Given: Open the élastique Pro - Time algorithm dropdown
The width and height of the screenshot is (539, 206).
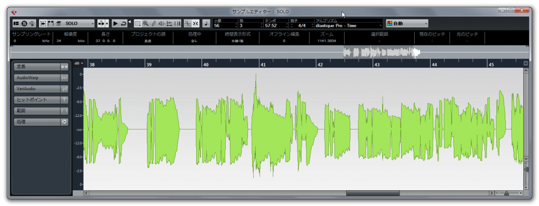Looking at the screenshot, I should point(348,25).
